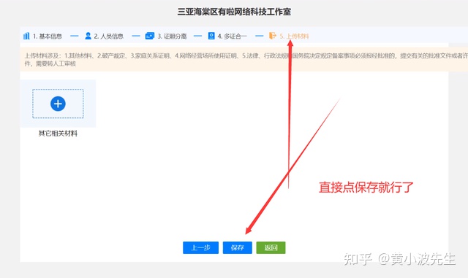Click the badge icon beside 多证合一
Viewport: 468px width, 278px height.
pos(211,36)
